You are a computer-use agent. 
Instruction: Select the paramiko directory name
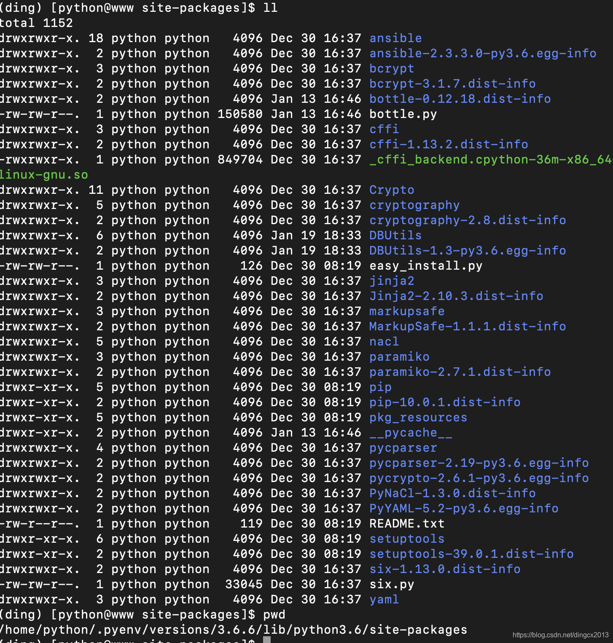point(399,357)
